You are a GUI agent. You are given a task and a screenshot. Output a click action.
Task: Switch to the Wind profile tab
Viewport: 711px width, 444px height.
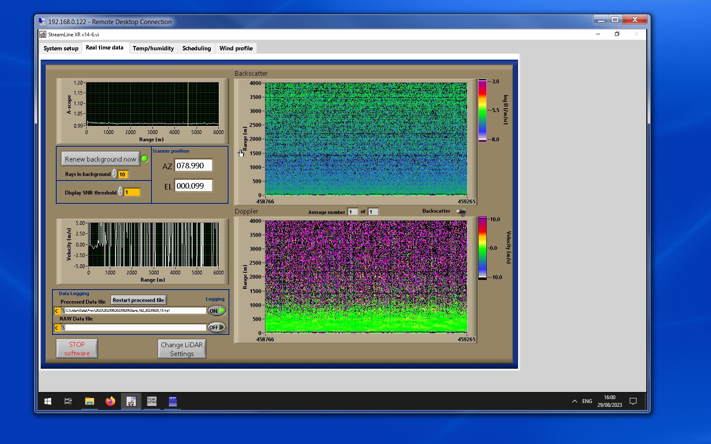(236, 48)
